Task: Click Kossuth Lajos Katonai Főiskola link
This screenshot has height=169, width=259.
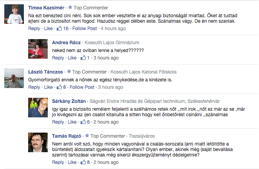Action: (x=144, y=72)
